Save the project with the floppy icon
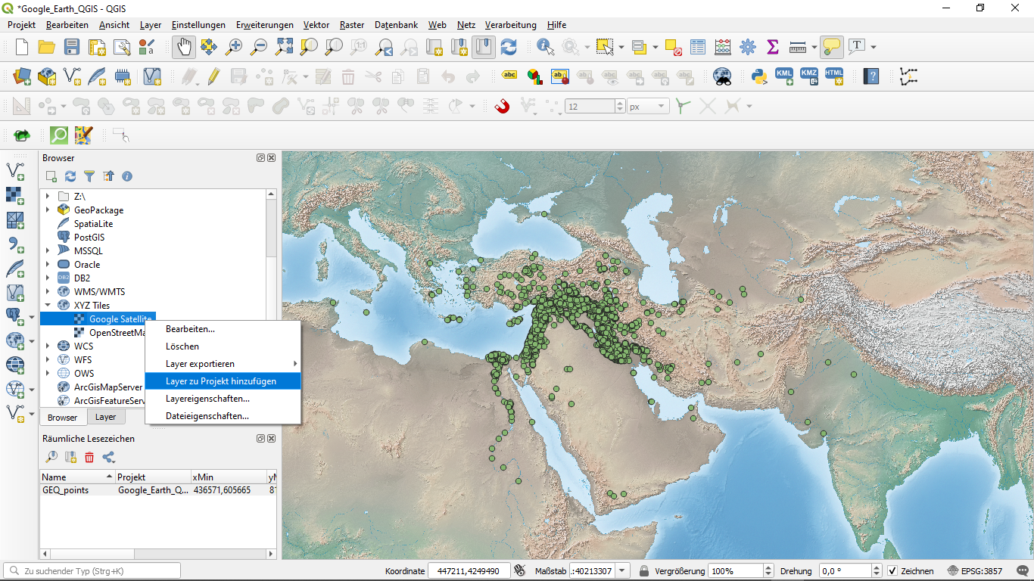This screenshot has width=1034, height=581. coord(71,47)
